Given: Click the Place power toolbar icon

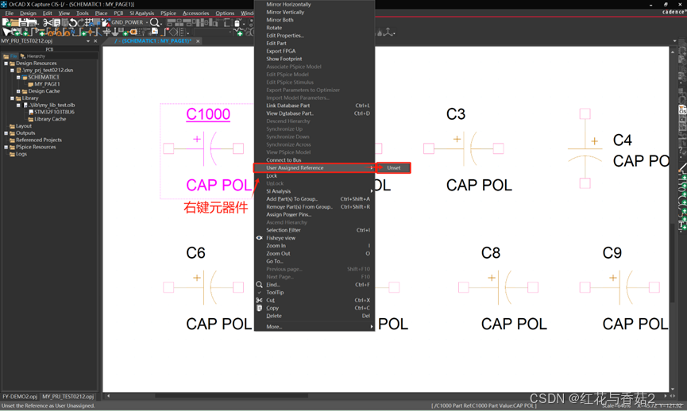Looking at the screenshot, I should click(x=106, y=33).
